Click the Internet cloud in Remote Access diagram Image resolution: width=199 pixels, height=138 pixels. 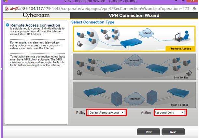147,33
